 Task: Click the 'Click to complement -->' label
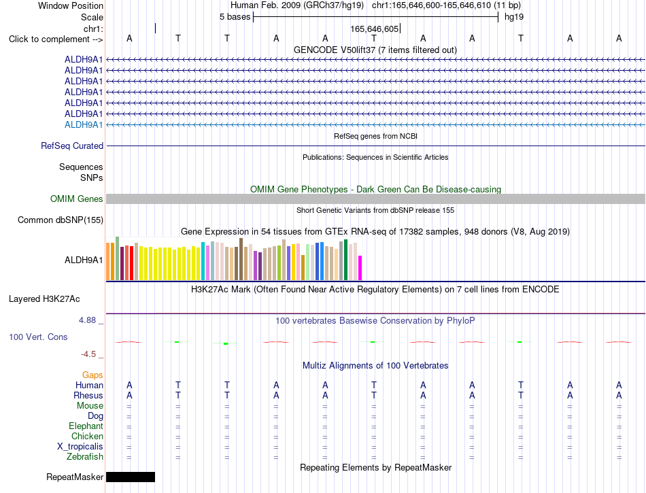(x=56, y=39)
